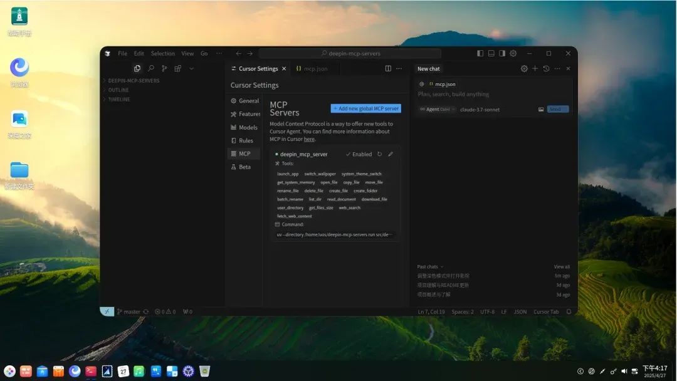Open the Go menu
Image resolution: width=677 pixels, height=381 pixels.
click(204, 53)
